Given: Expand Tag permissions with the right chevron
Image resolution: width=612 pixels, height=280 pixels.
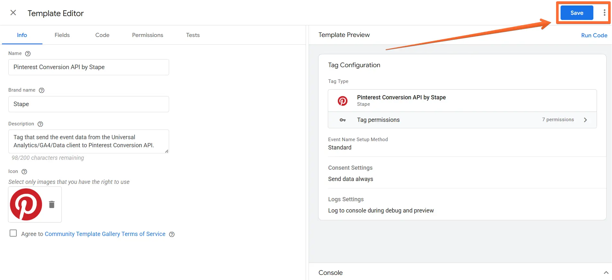Looking at the screenshot, I should coord(585,120).
